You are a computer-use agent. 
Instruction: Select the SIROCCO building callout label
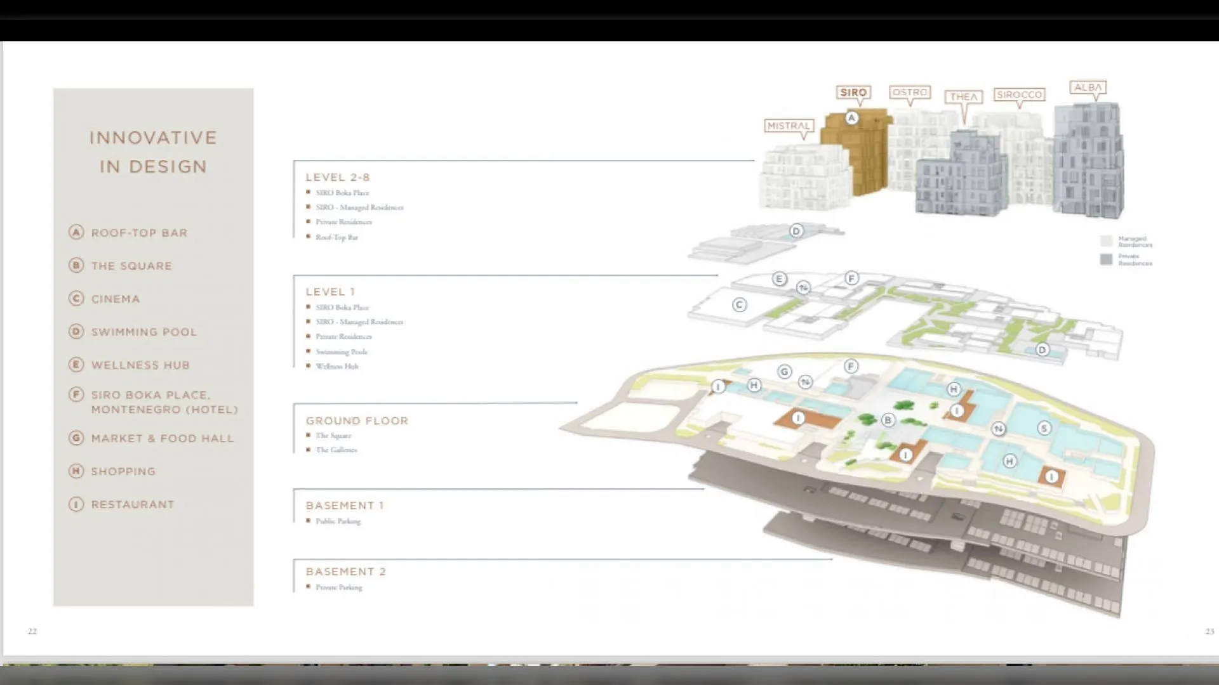(1020, 95)
